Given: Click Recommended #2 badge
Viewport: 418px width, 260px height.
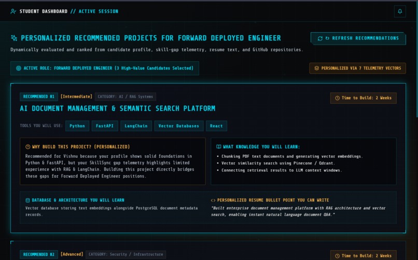Looking at the screenshot, I should click(x=39, y=254).
